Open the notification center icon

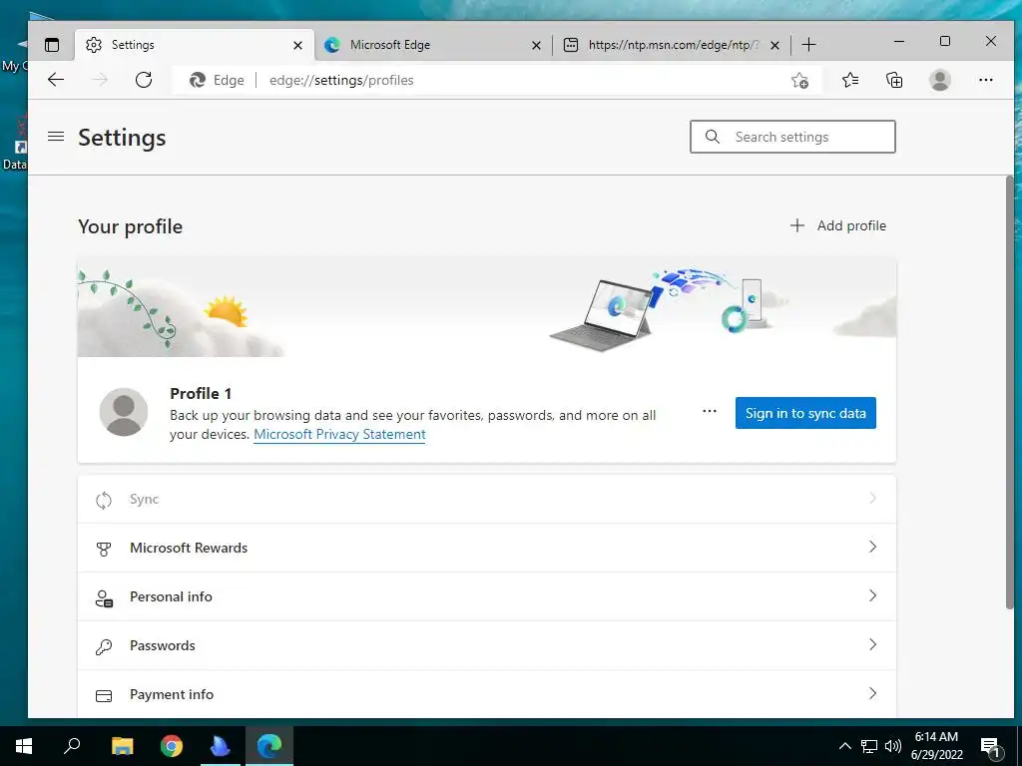pos(990,747)
